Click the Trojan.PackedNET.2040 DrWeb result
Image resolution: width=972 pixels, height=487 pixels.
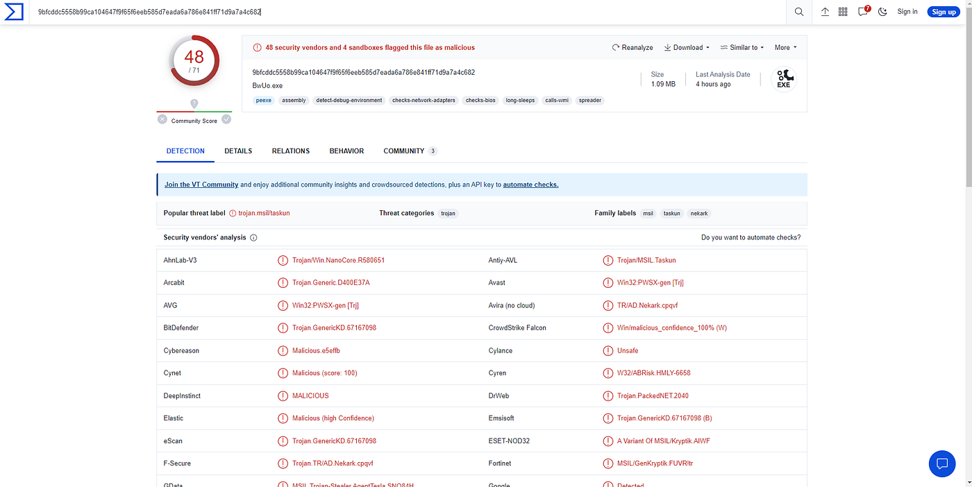(x=653, y=395)
